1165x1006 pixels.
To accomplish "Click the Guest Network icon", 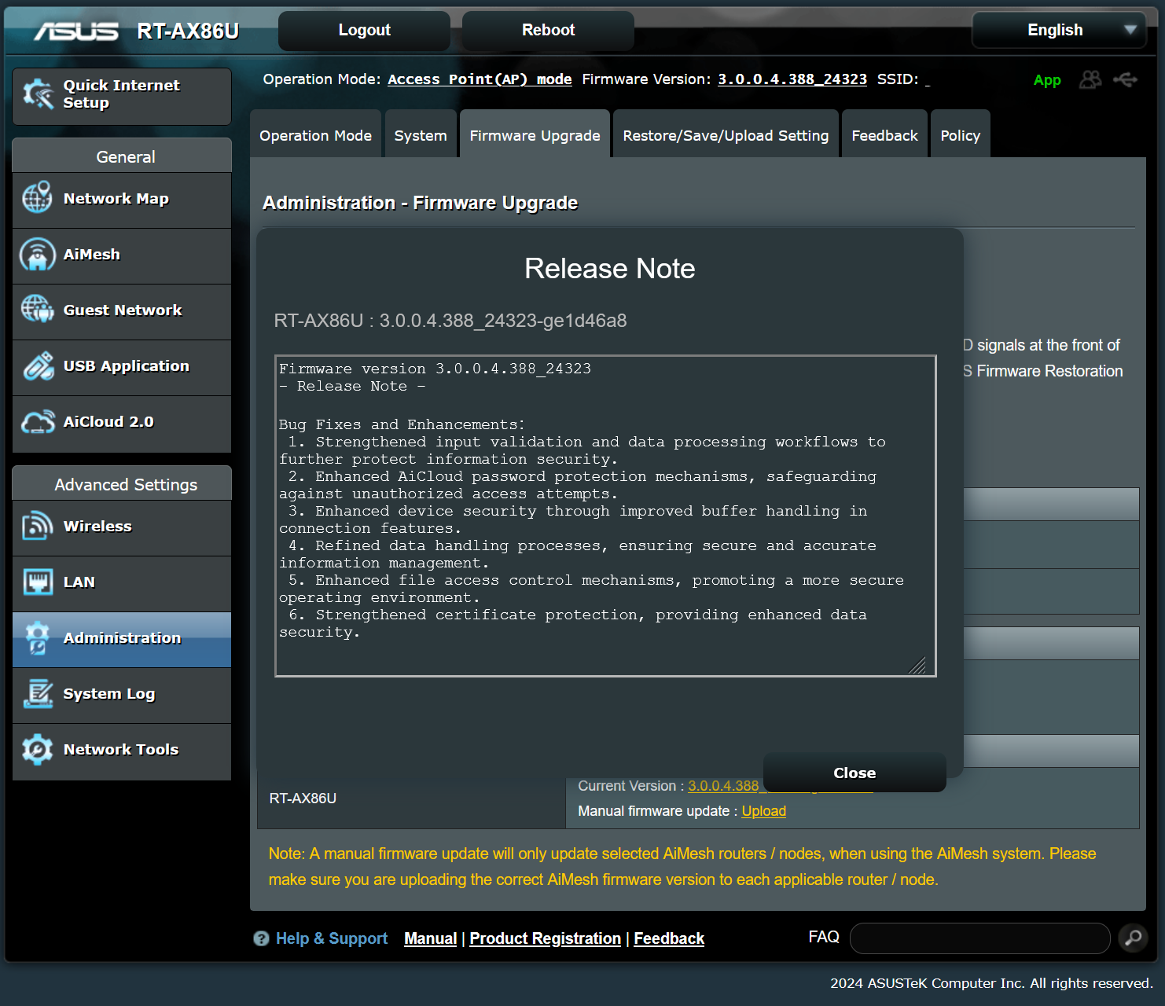I will (38, 310).
